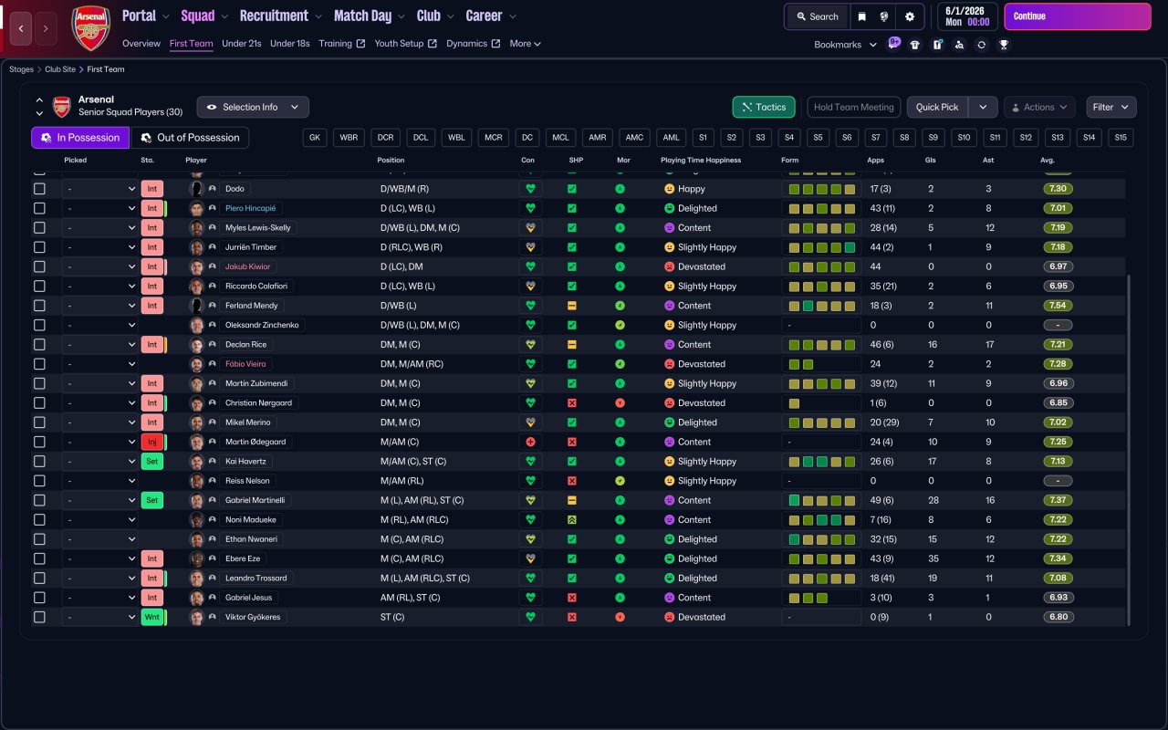1168x730 pixels.
Task: Open the Picked dropdown for Mikel Merino
Action: [99, 422]
